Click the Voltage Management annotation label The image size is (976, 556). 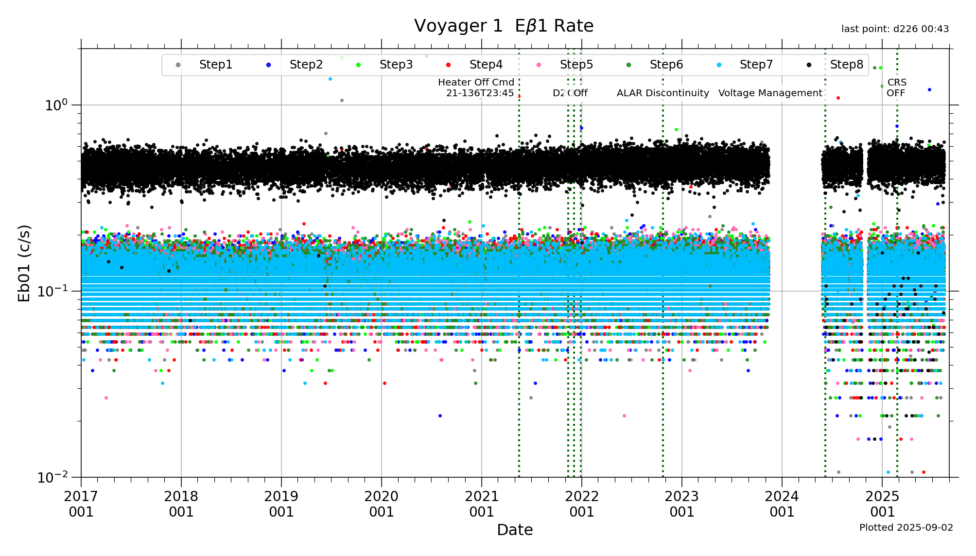click(770, 93)
